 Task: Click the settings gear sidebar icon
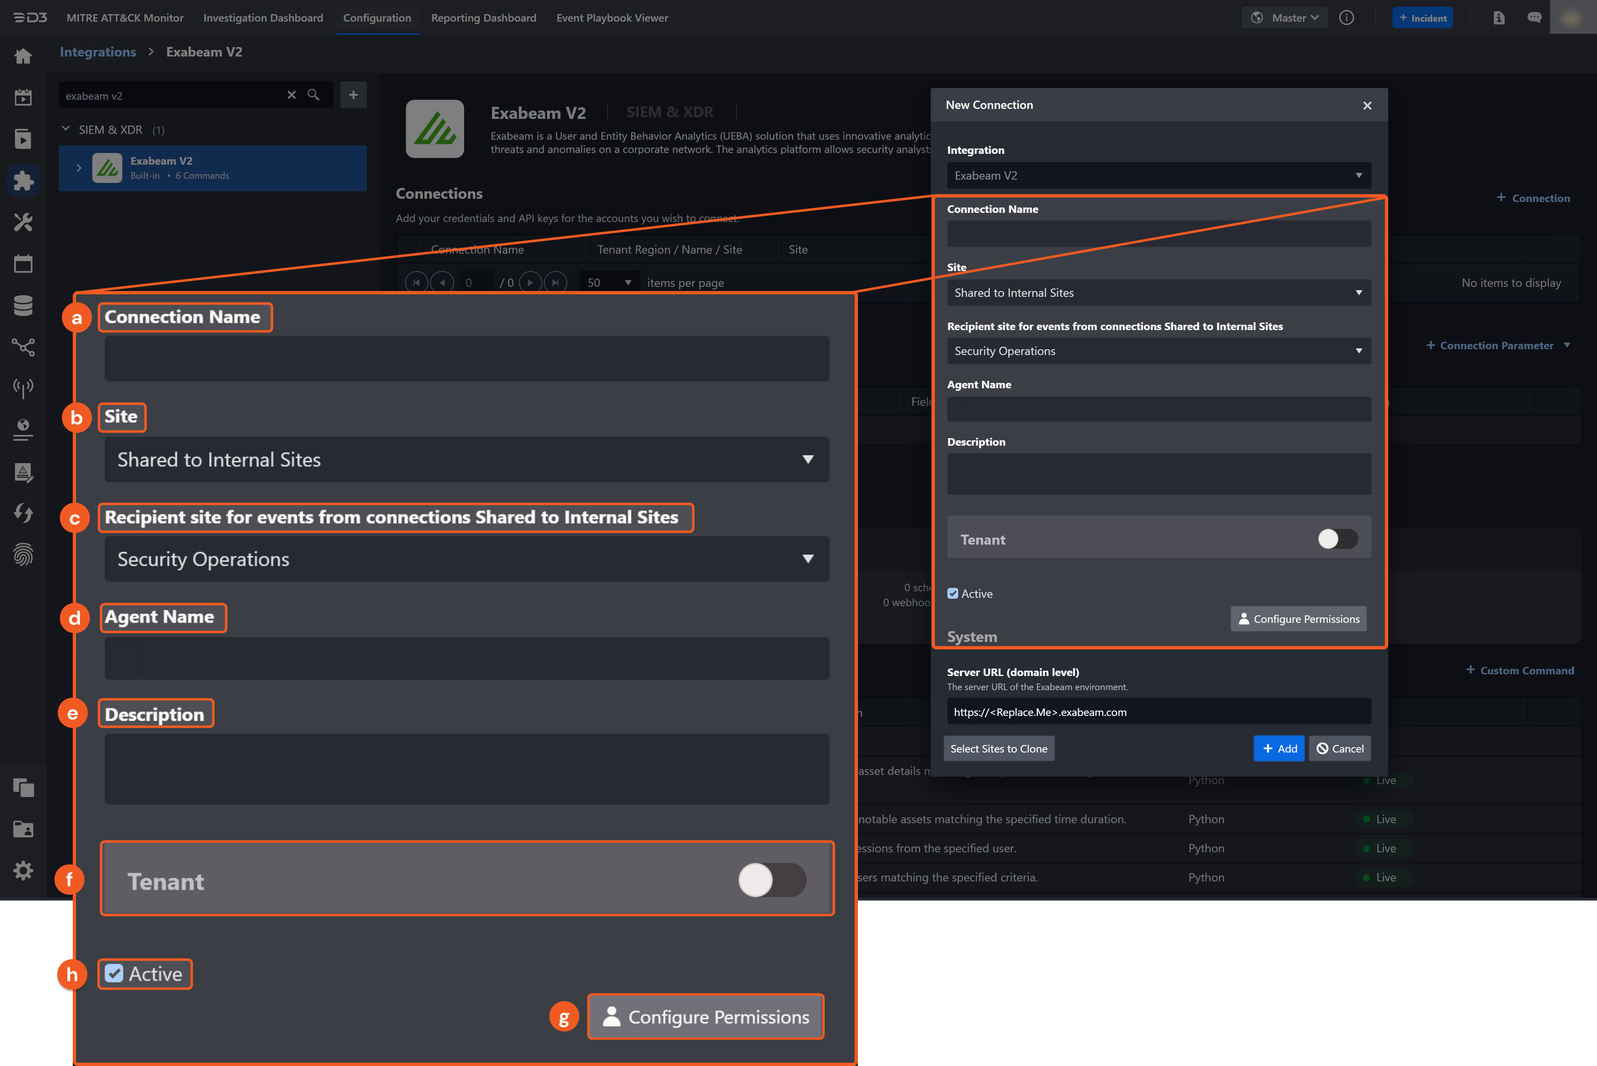click(x=23, y=870)
